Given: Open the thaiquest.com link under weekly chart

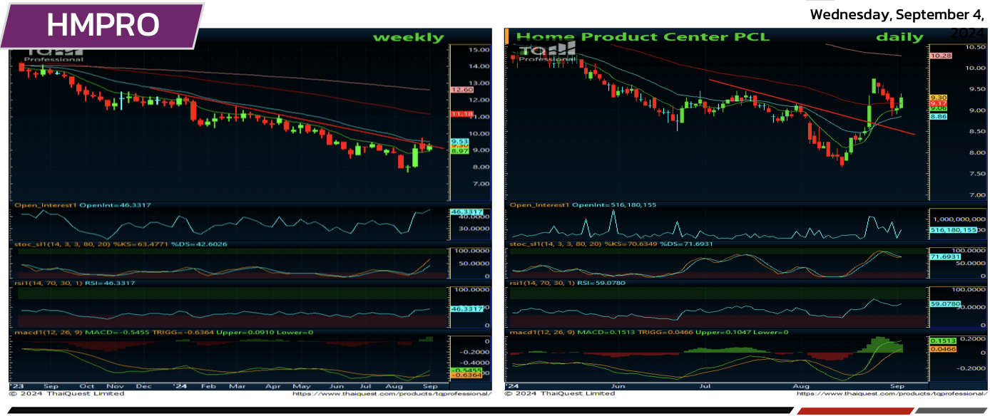Looking at the screenshot, I should [x=392, y=394].
